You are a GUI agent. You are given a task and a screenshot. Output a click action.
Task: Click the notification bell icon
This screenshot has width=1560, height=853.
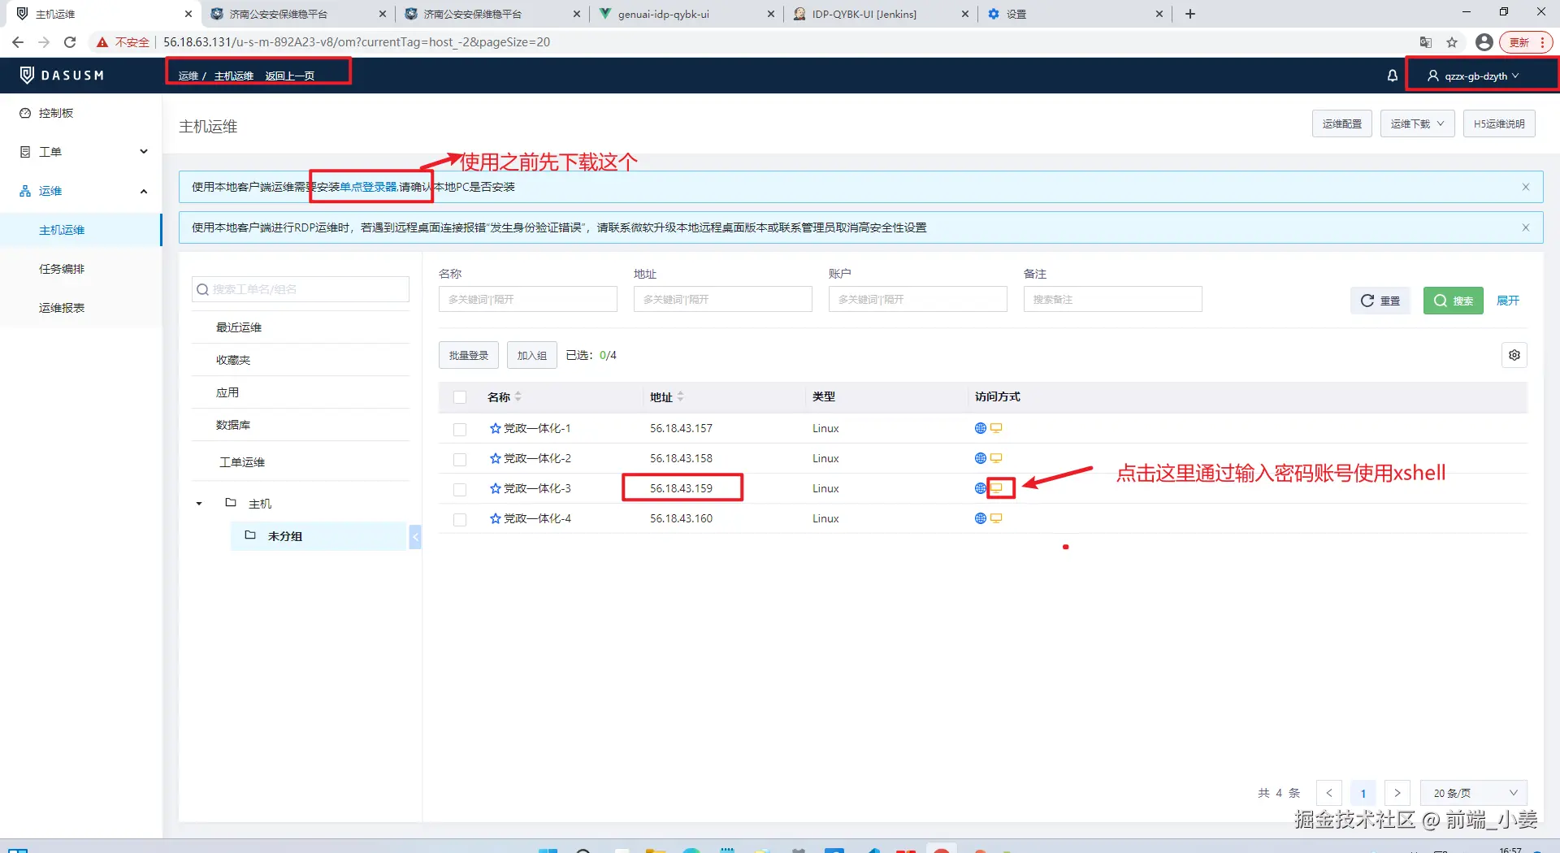pos(1392,76)
